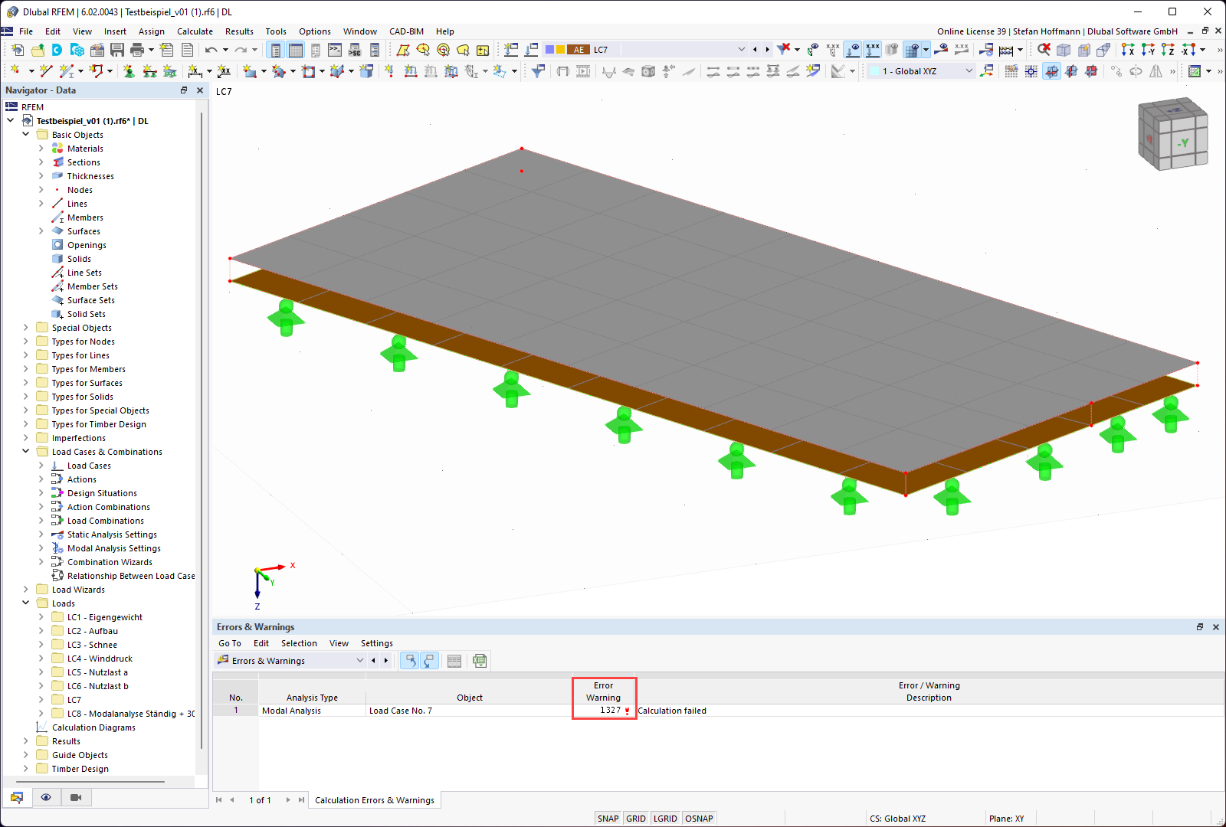Open a model file via folder icon
Screen dimensions: 1226x827
click(38, 50)
